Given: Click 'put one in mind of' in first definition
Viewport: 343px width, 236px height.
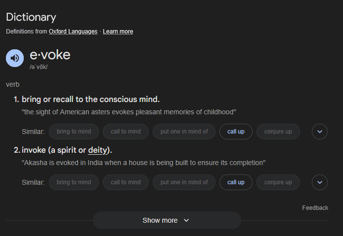Looking at the screenshot, I should click(x=184, y=132).
